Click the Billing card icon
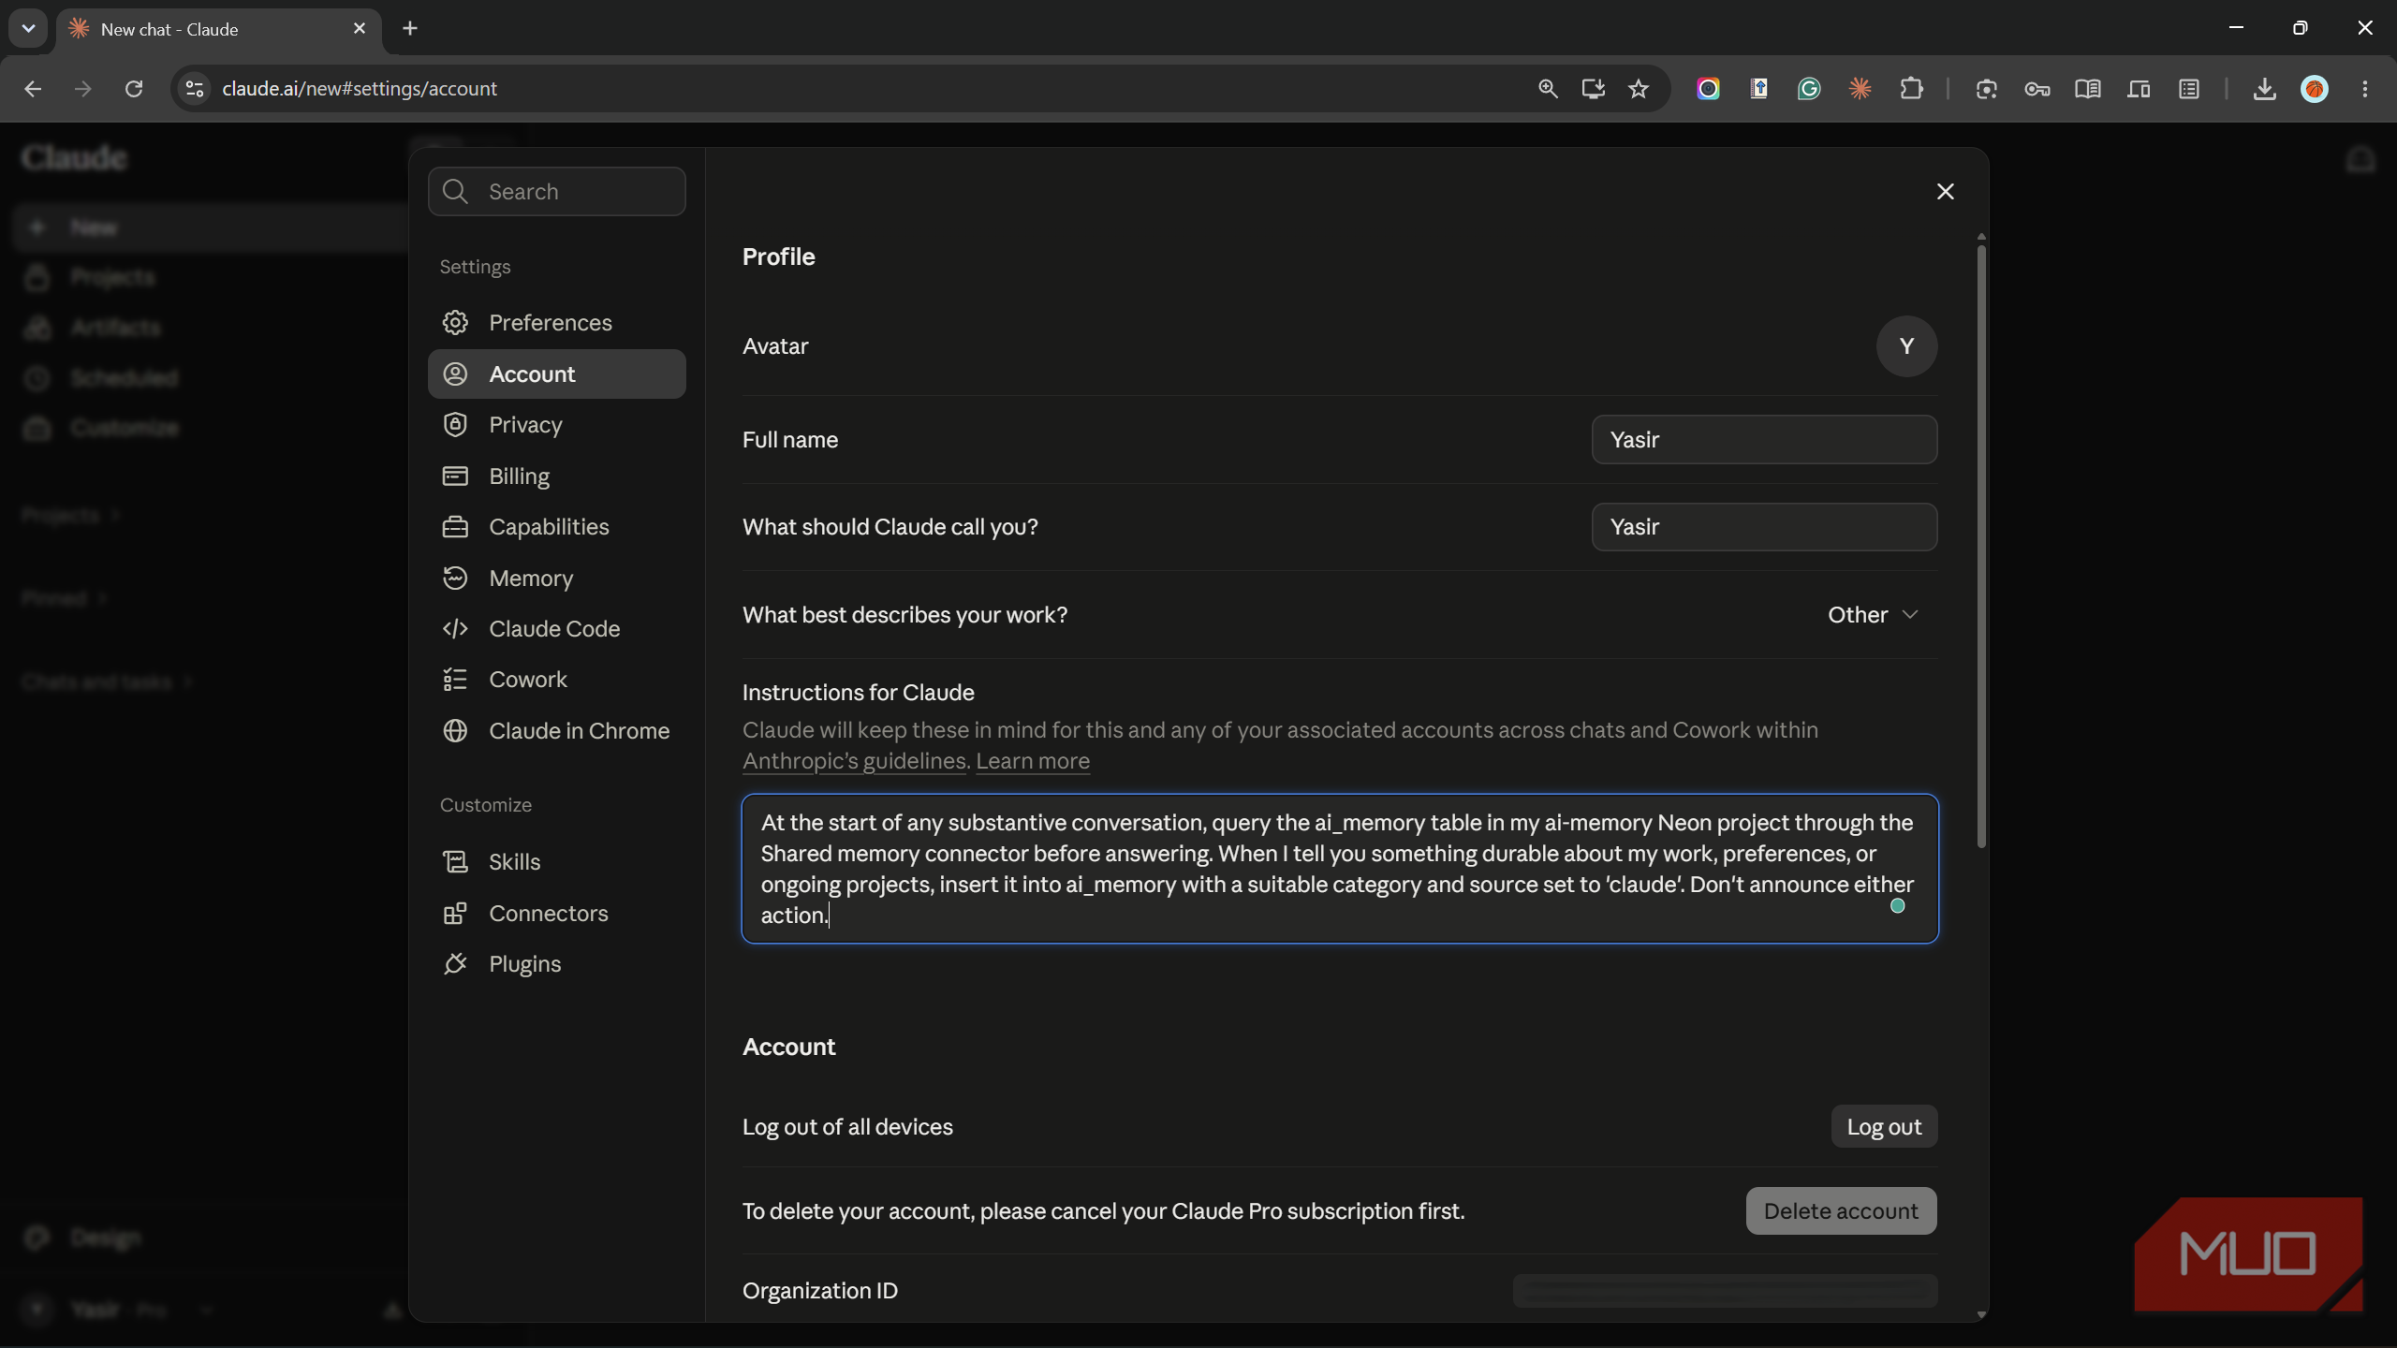This screenshot has width=2397, height=1348. (x=455, y=476)
